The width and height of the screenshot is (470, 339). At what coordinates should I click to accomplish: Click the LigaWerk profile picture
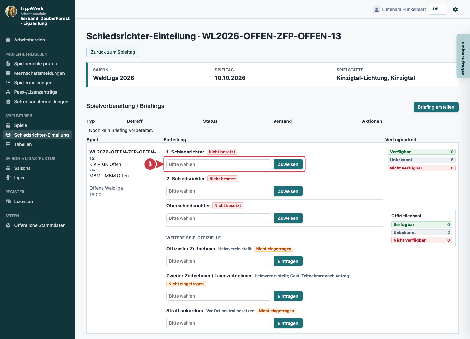(x=11, y=11)
